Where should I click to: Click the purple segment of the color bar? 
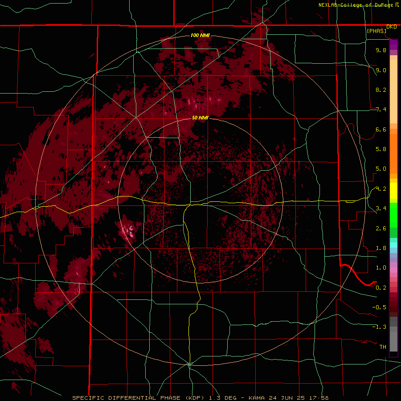pos(393,45)
